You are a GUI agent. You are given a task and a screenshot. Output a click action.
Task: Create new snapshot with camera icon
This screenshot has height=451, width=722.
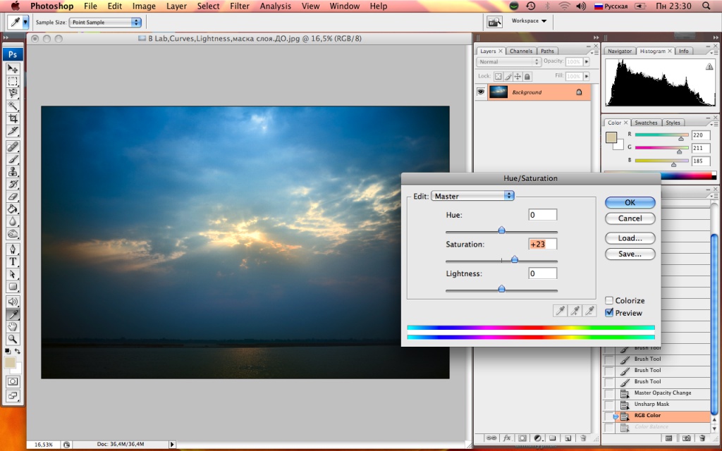pos(686,438)
